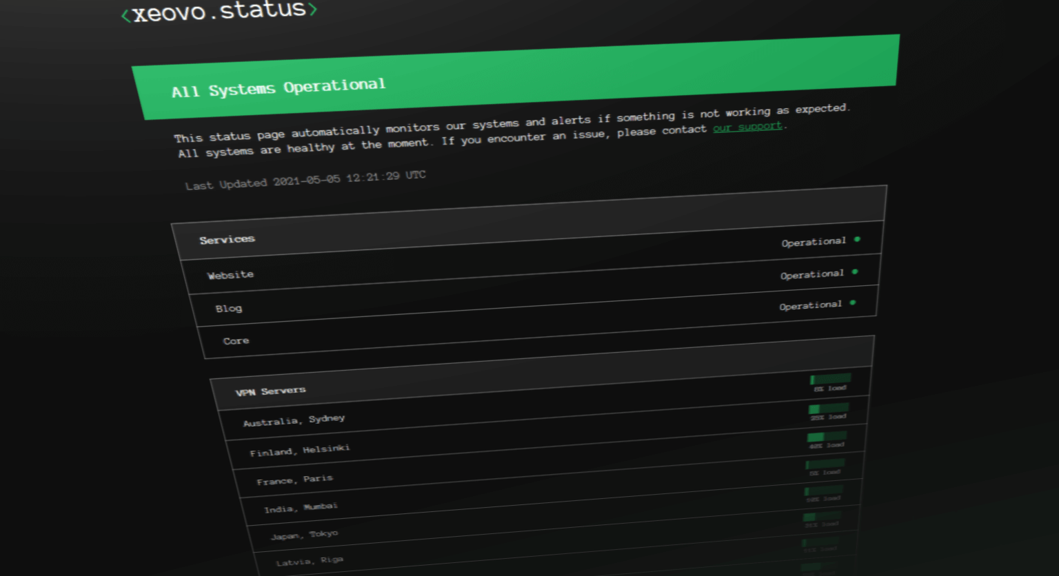Click the Operational label in Core row

[x=811, y=305]
